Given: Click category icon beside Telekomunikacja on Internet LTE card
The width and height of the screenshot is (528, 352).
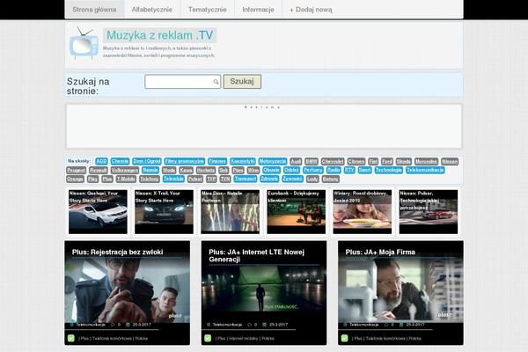Looking at the screenshot, I should click(x=209, y=325).
